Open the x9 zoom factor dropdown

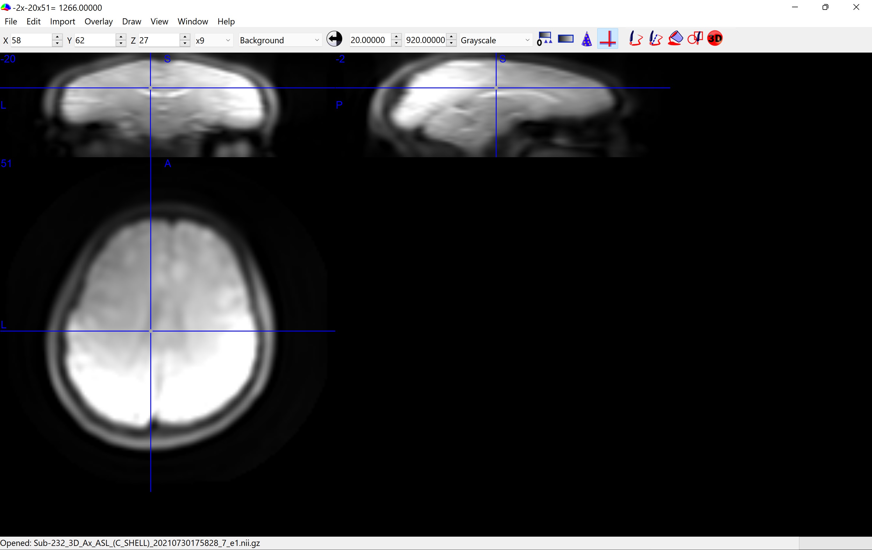click(x=213, y=40)
